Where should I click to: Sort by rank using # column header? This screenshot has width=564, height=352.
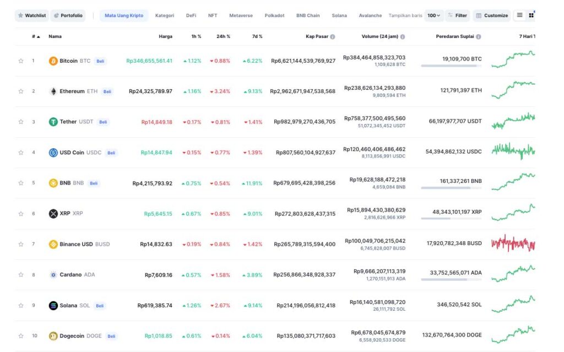[36, 37]
